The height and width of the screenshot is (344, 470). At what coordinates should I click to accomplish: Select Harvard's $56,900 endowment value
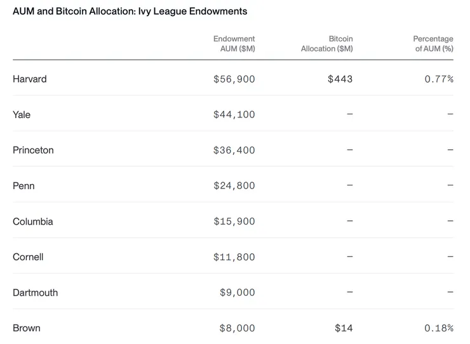point(234,79)
